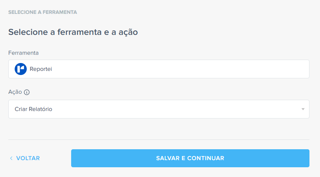Viewport: 320px width, 177px height.
Task: Click the Ferramenta field label
Action: point(23,53)
